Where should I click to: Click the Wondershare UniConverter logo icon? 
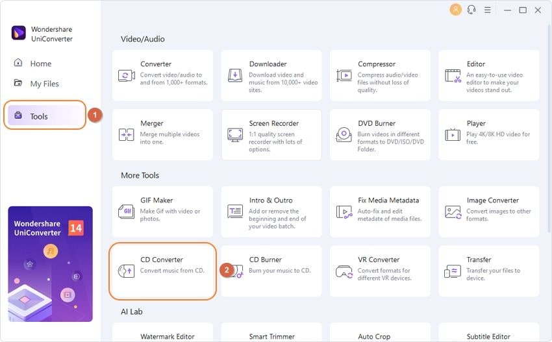pos(19,33)
